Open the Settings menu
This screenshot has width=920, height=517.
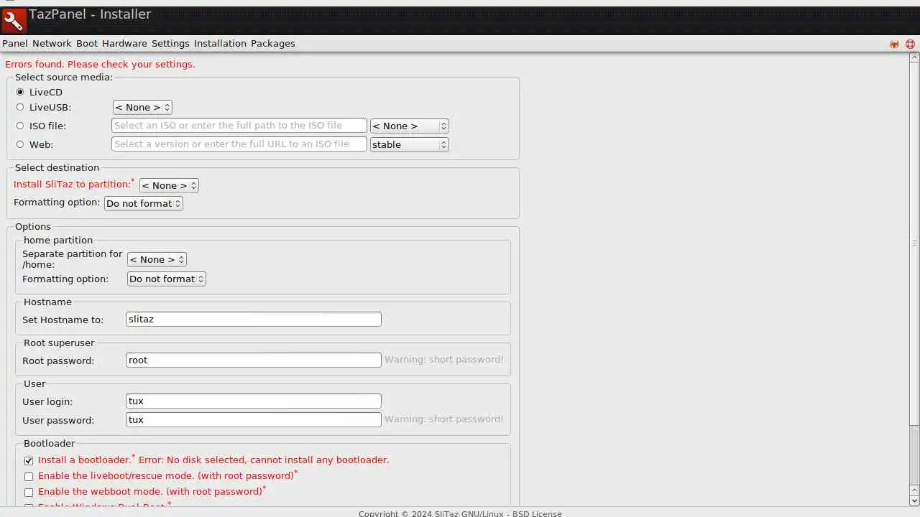170,44
